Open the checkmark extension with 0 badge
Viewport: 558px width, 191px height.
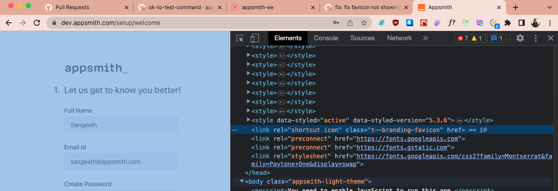[494, 23]
